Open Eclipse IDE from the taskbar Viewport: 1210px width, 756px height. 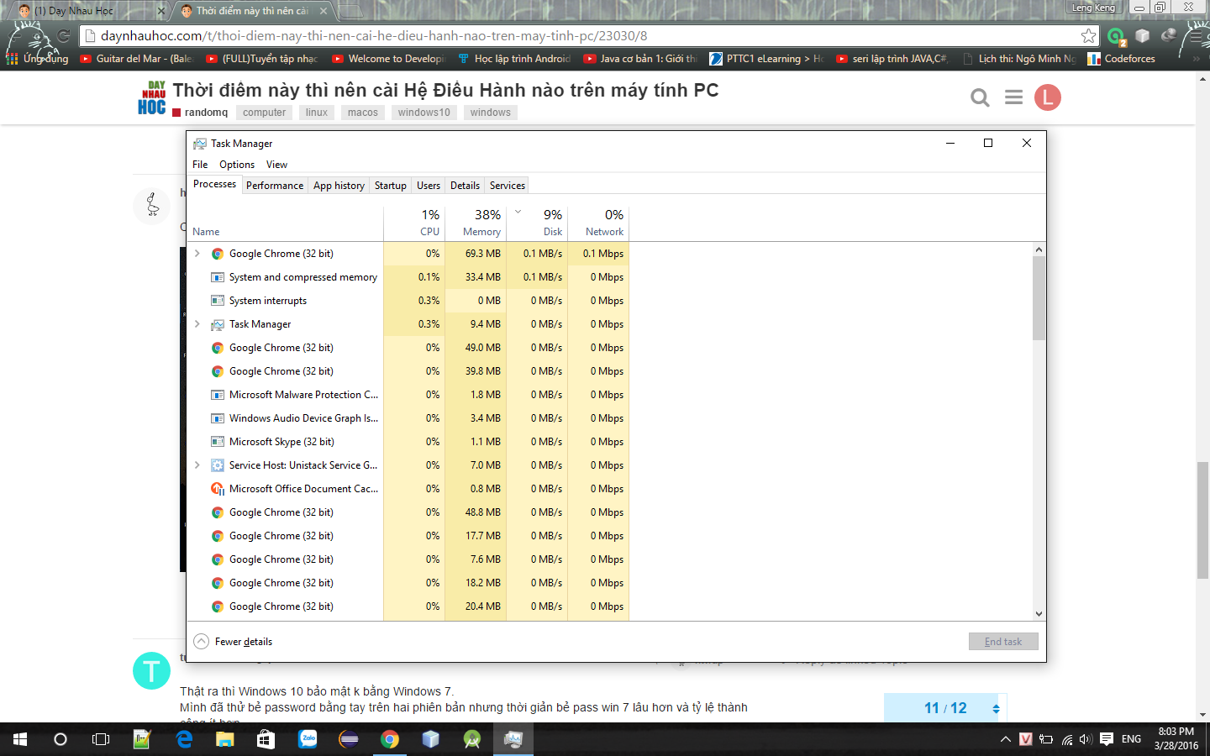pos(349,739)
